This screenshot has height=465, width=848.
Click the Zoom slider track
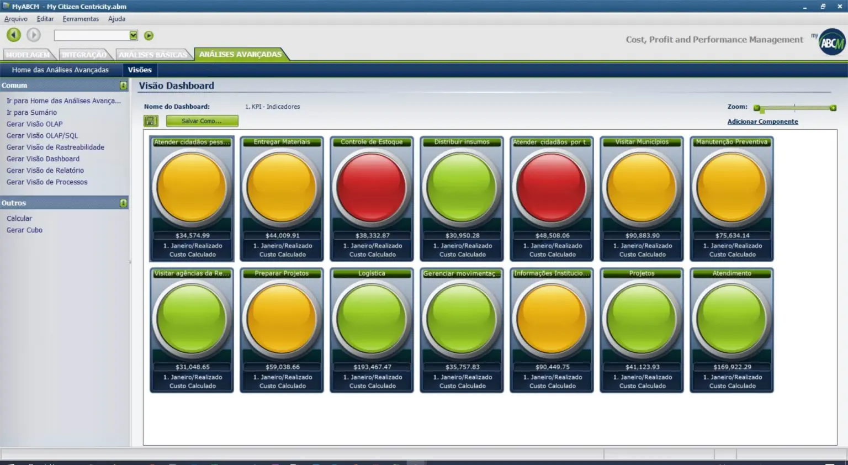795,108
